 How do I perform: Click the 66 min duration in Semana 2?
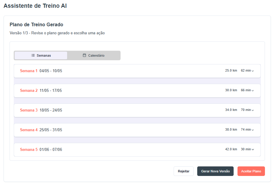(x=246, y=90)
